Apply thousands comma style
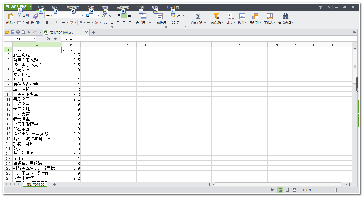This screenshot has width=363, height=197. [184, 16]
